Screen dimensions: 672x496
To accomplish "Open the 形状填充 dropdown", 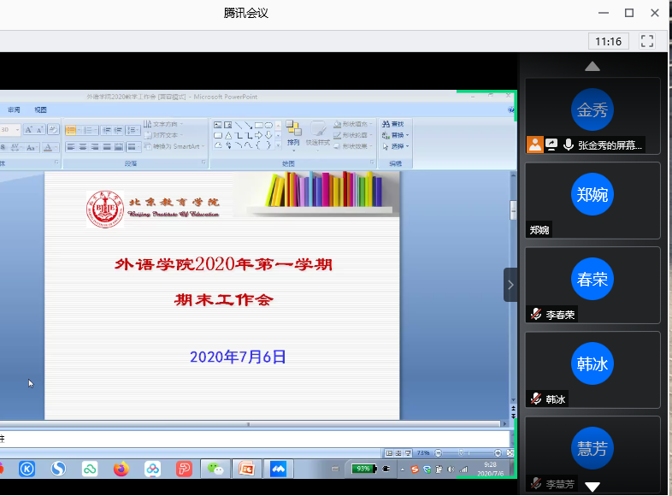I will 352,124.
